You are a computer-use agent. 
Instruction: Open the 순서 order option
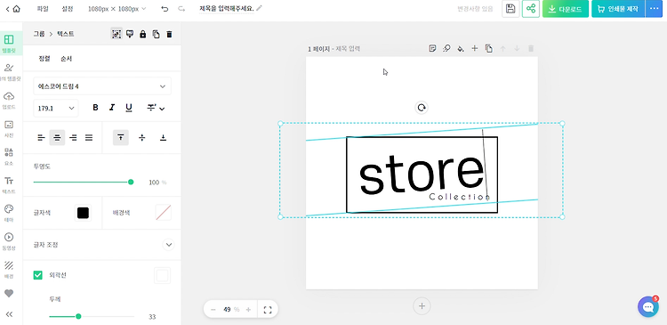tap(67, 59)
